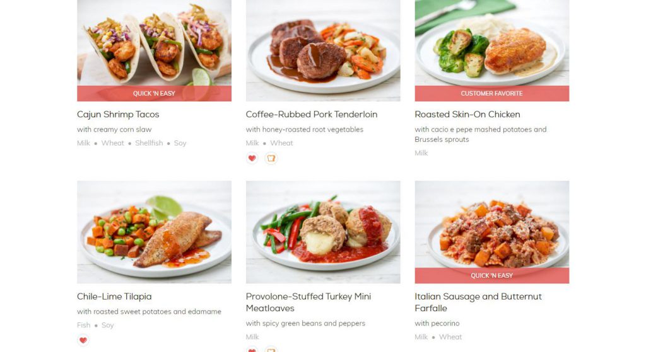Open the Coffee-Rubbed Pork Tenderloin photo
Image resolution: width=646 pixels, height=352 pixels.
[323, 50]
